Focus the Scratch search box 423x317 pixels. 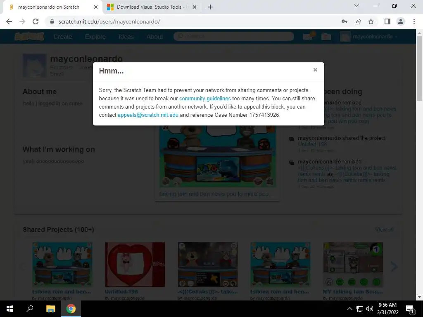tap(234, 36)
